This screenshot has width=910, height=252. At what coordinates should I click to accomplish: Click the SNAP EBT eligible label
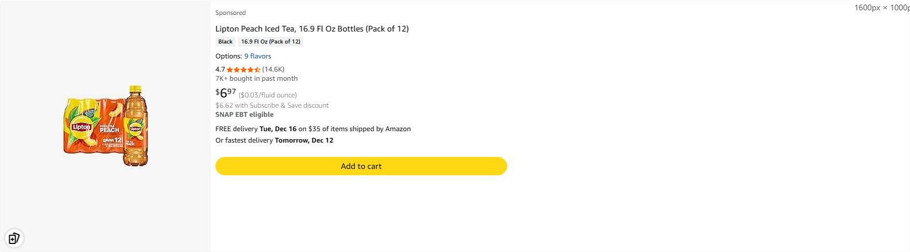coord(244,115)
